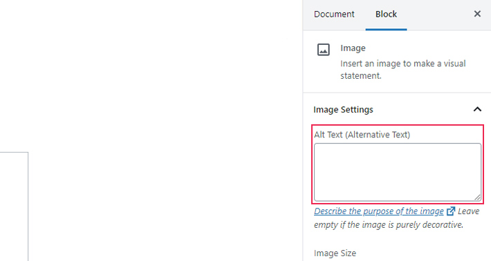Viewport: 491px width, 261px height.
Task: Click the external link icon after the alt text link
Action: point(451,211)
